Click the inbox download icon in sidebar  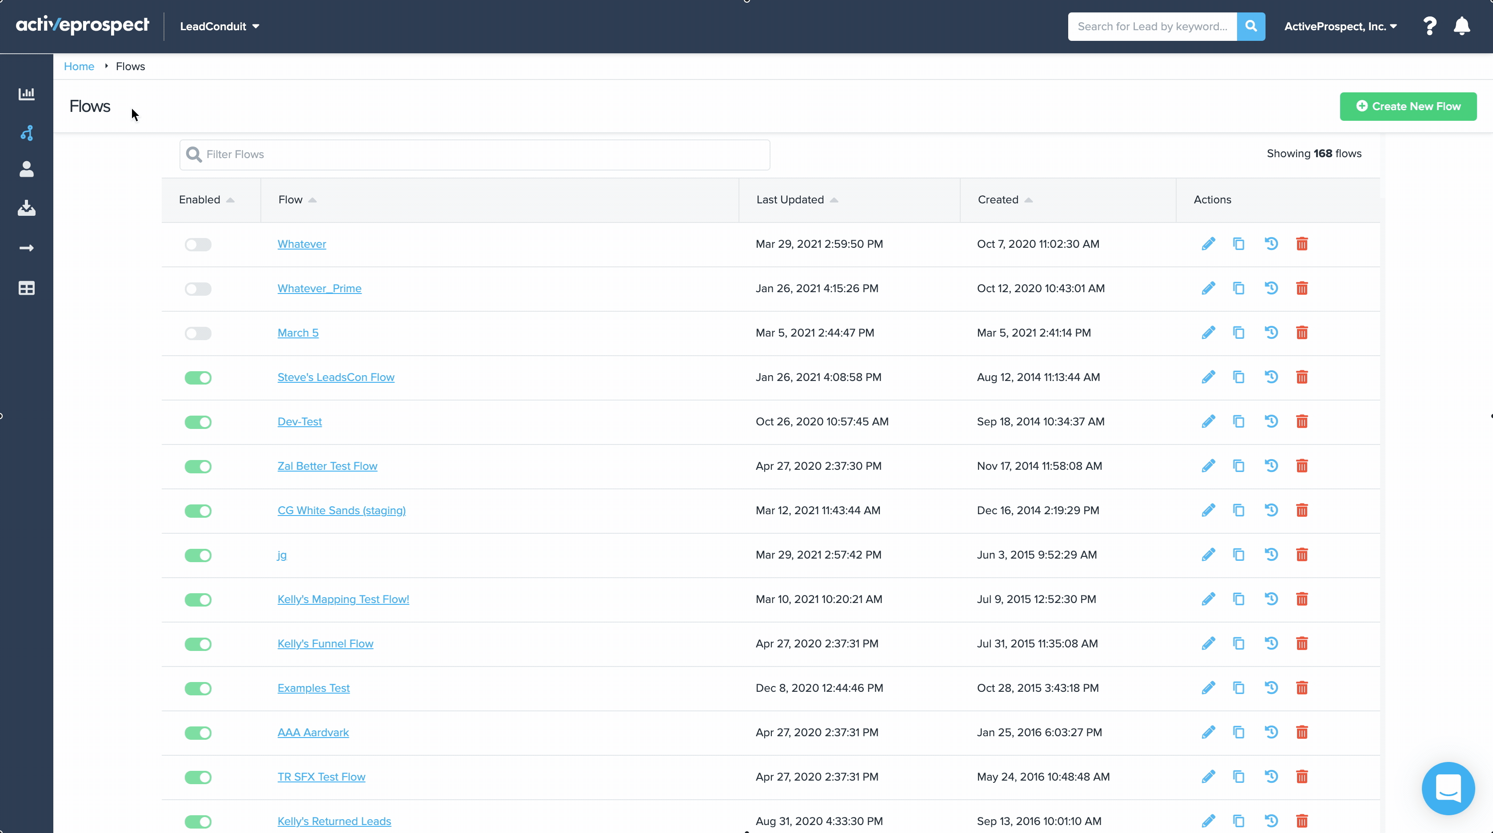27,208
